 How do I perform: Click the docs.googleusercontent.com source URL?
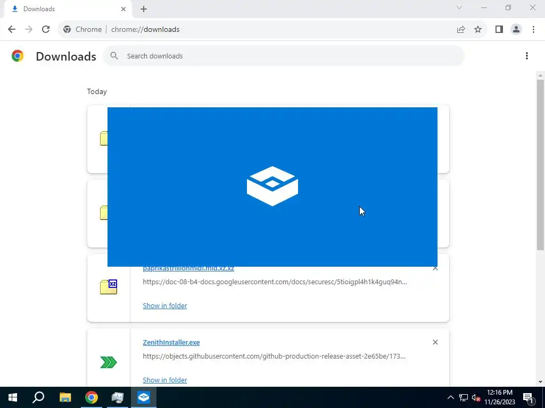tap(275, 282)
